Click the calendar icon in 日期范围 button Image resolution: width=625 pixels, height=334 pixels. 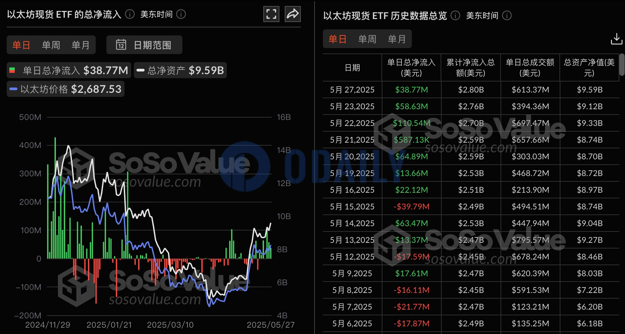pos(121,44)
